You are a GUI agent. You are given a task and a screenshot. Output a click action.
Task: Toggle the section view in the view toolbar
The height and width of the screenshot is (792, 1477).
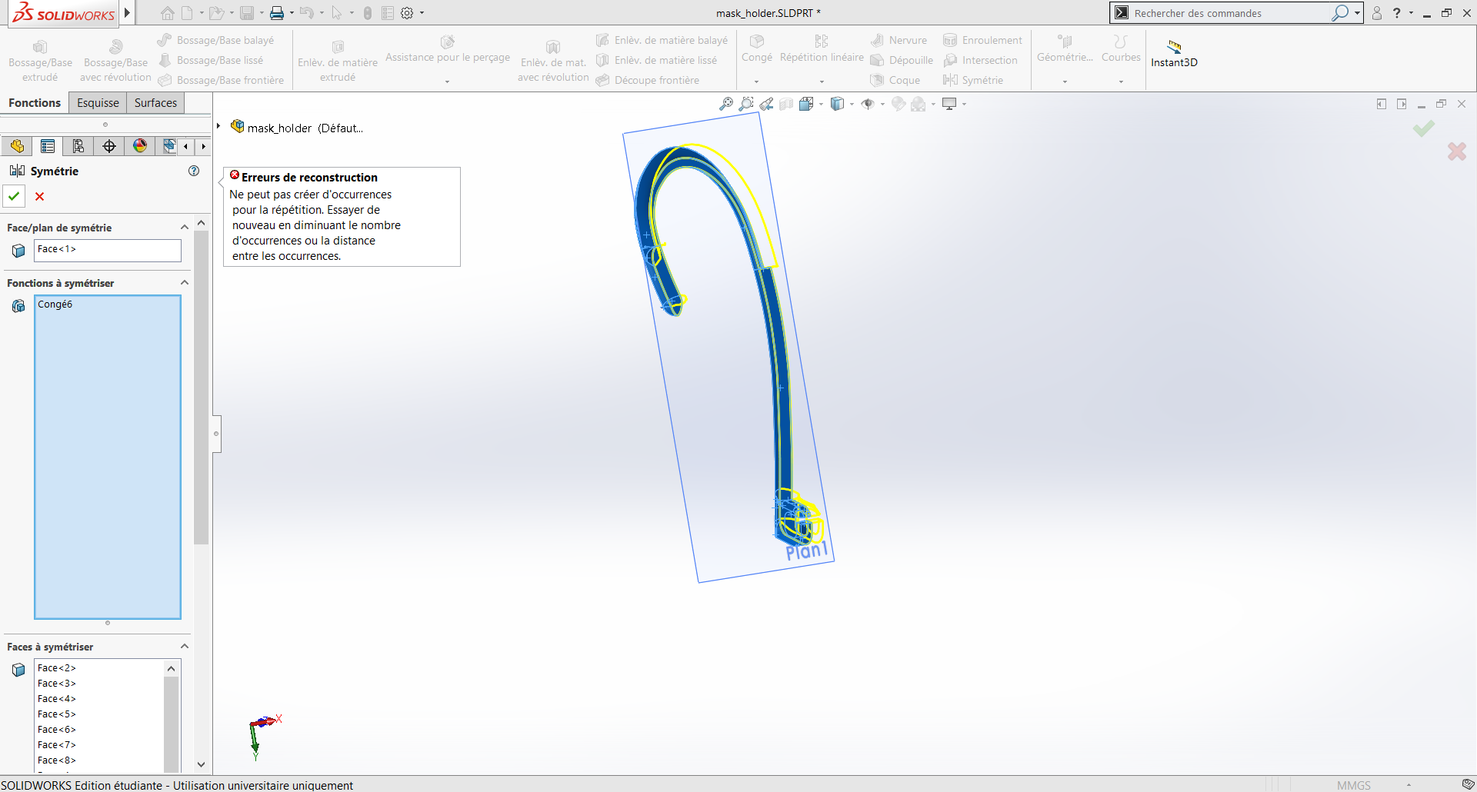click(785, 104)
